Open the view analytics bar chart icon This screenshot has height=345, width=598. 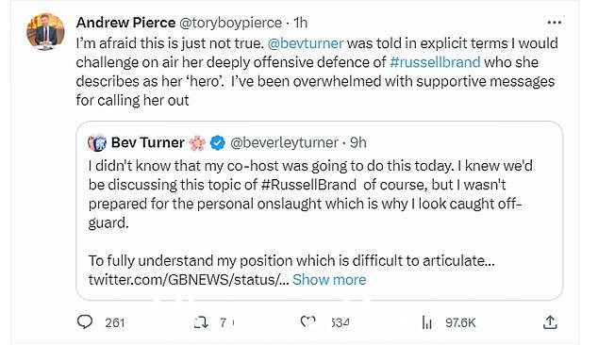(427, 323)
